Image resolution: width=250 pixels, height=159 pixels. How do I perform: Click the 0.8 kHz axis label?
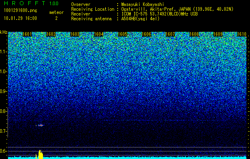click(x=3, y=111)
